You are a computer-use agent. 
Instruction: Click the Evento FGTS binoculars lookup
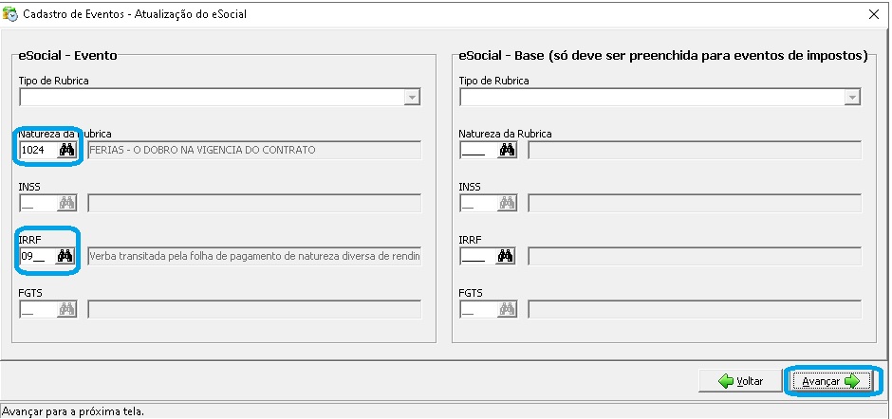click(66, 309)
